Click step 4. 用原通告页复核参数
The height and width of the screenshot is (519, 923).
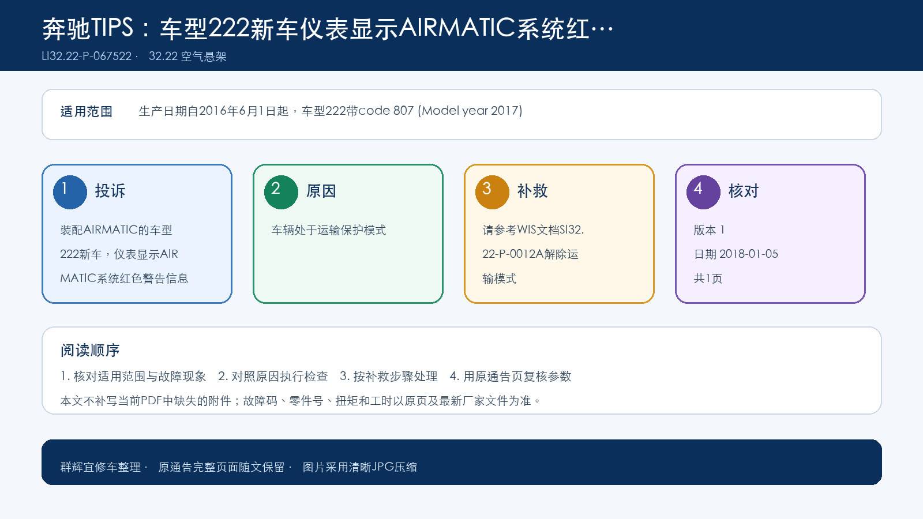[x=511, y=377]
